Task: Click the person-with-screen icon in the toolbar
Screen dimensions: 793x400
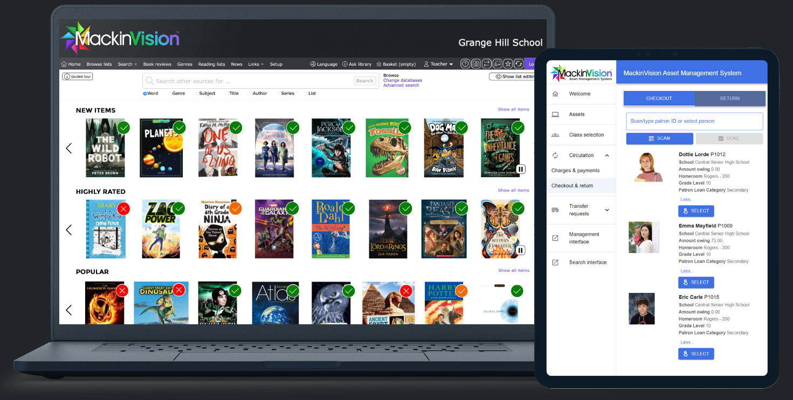Action: click(x=497, y=64)
